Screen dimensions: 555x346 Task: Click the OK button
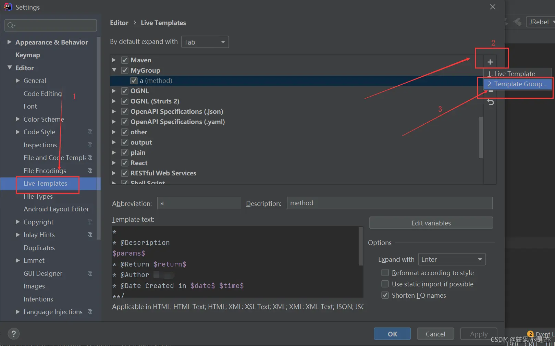(x=392, y=334)
